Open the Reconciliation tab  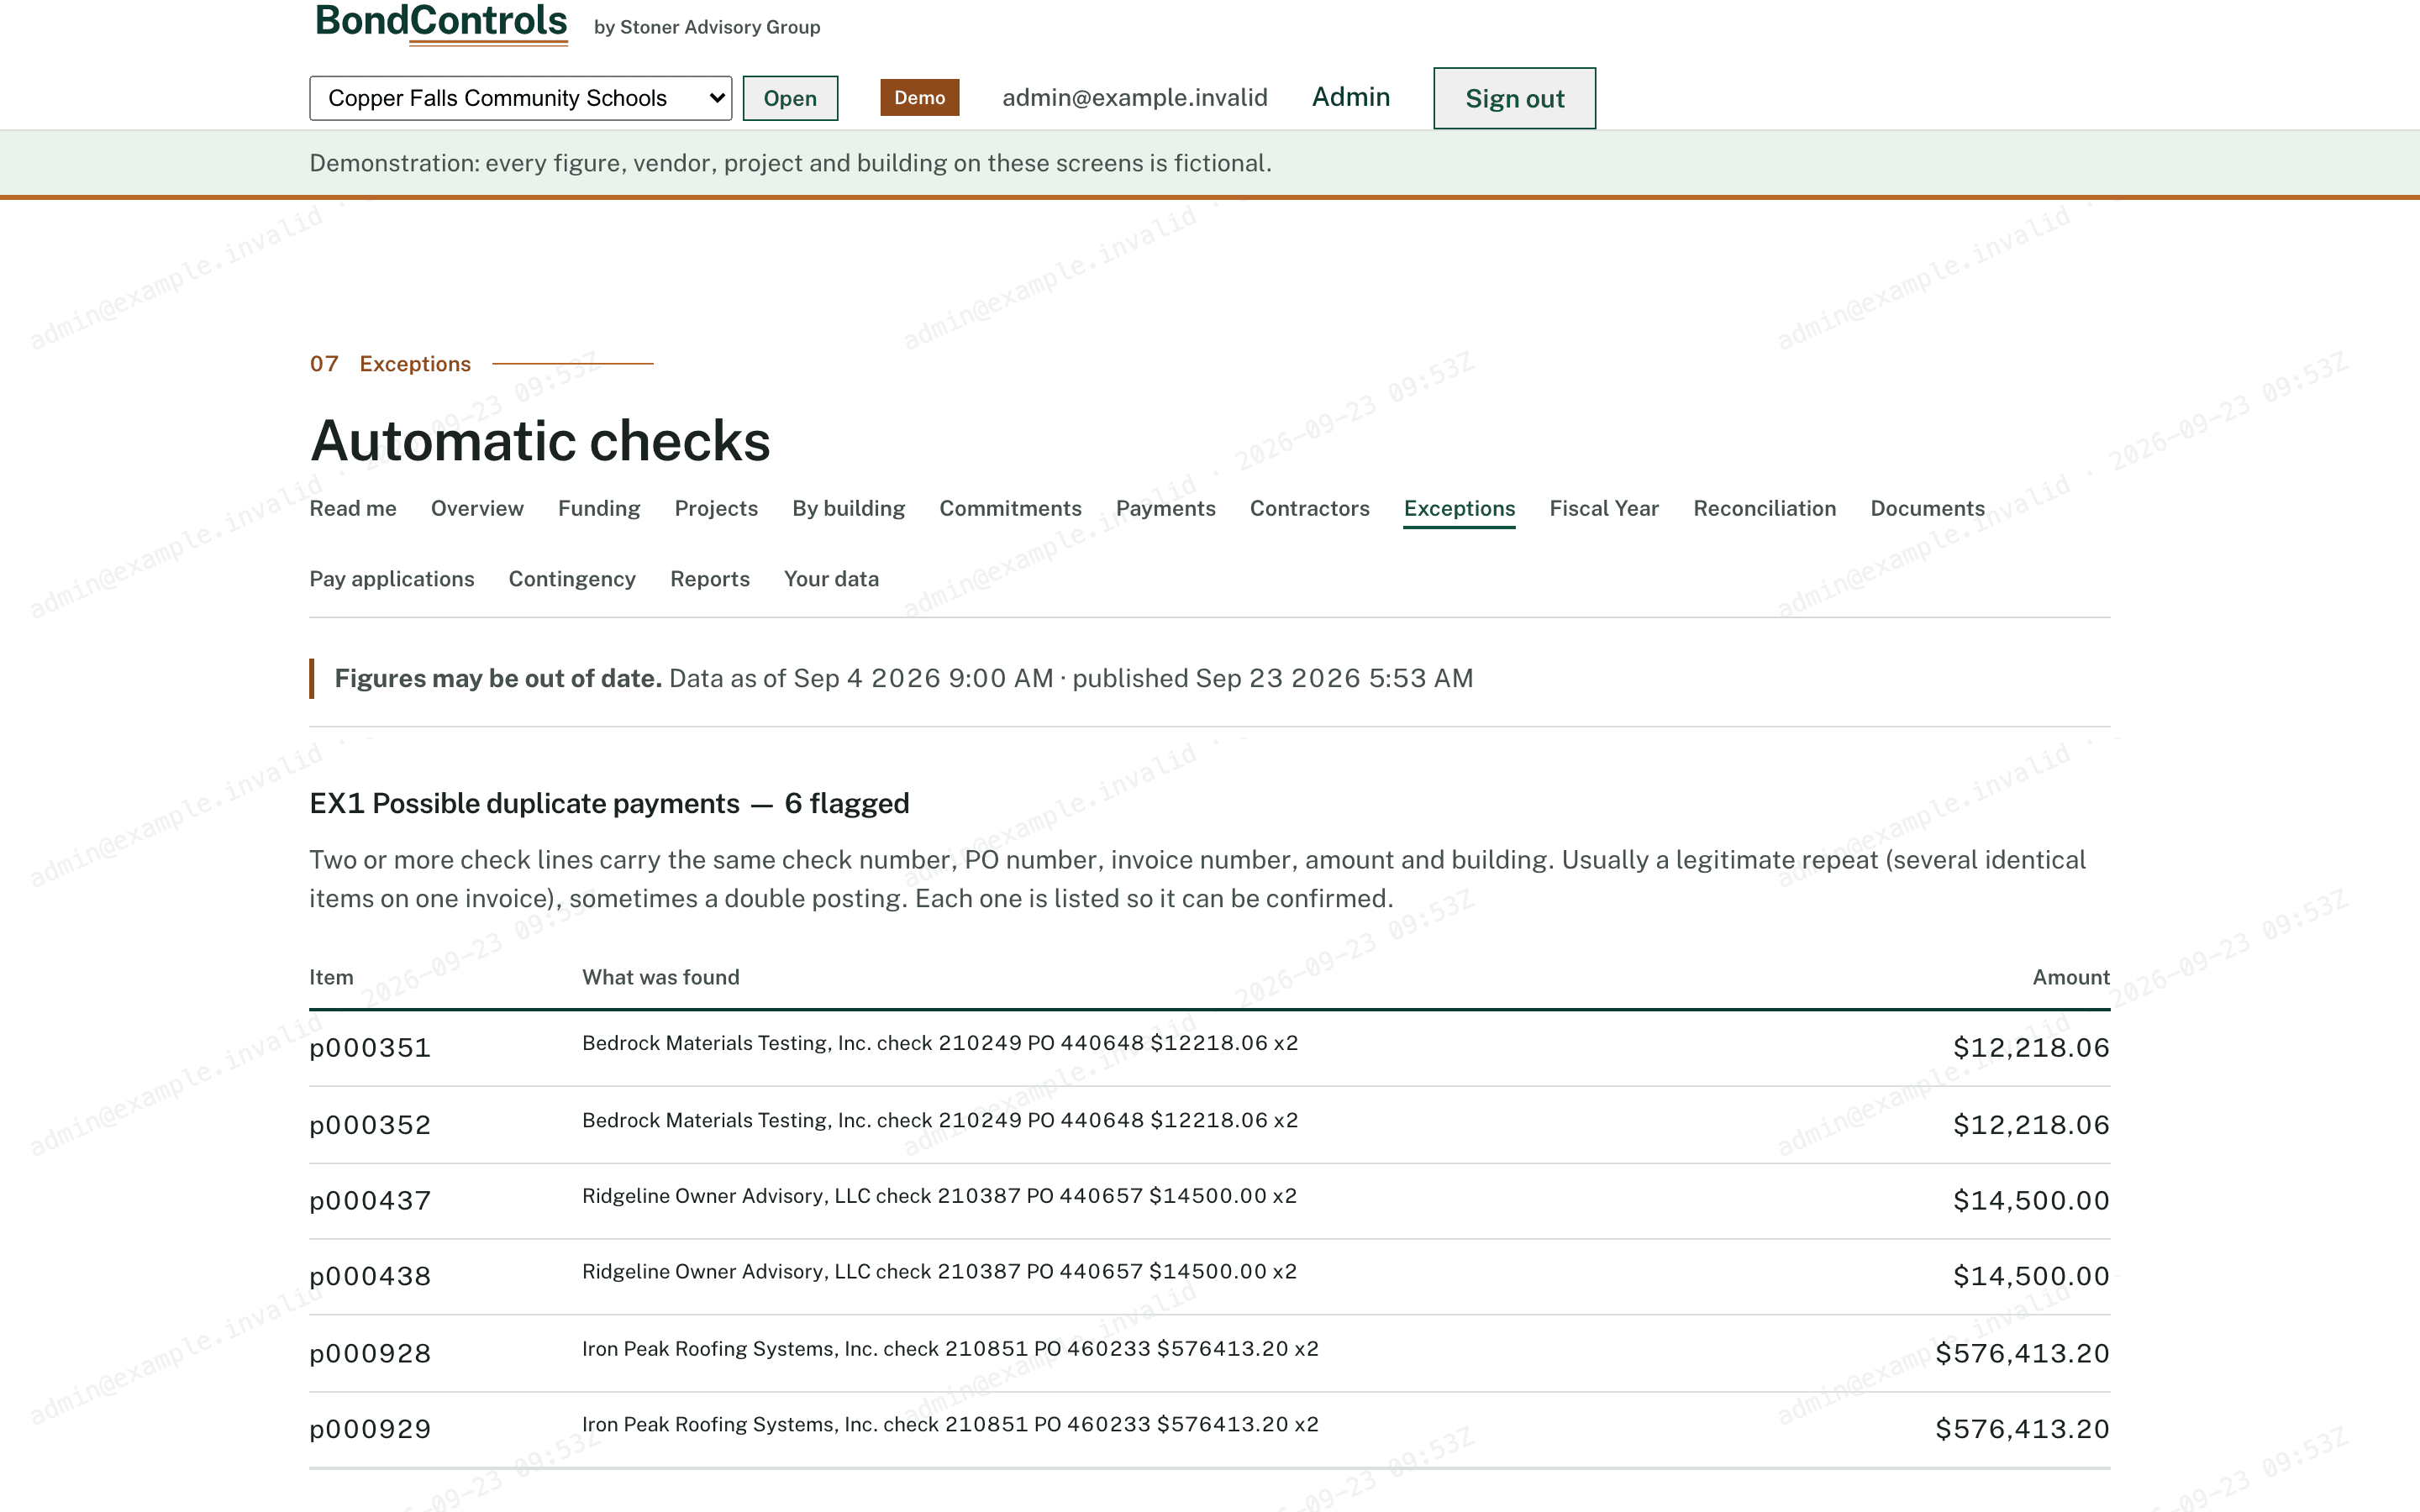click(1764, 508)
